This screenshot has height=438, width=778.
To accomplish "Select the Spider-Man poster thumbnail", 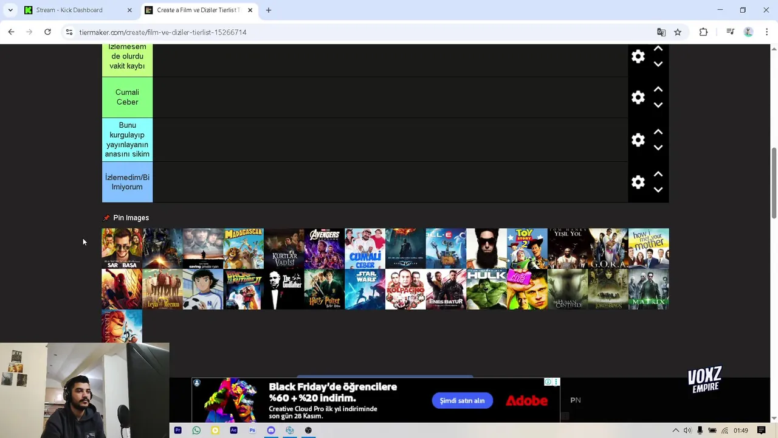I will coord(122,289).
